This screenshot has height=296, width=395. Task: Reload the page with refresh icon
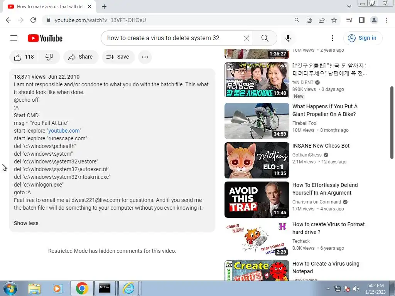33,20
